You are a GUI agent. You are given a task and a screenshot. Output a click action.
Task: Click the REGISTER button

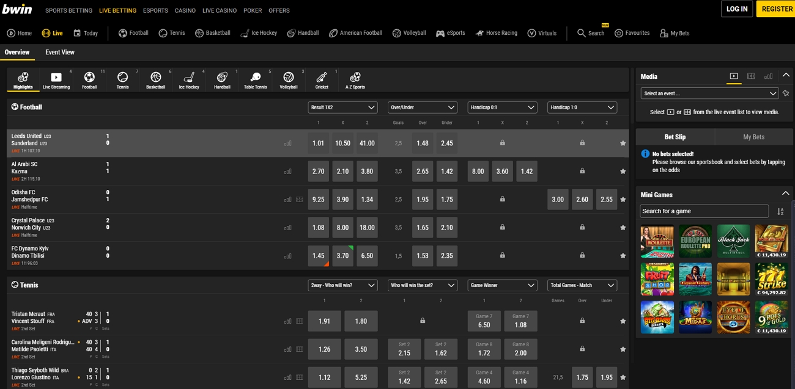[776, 9]
